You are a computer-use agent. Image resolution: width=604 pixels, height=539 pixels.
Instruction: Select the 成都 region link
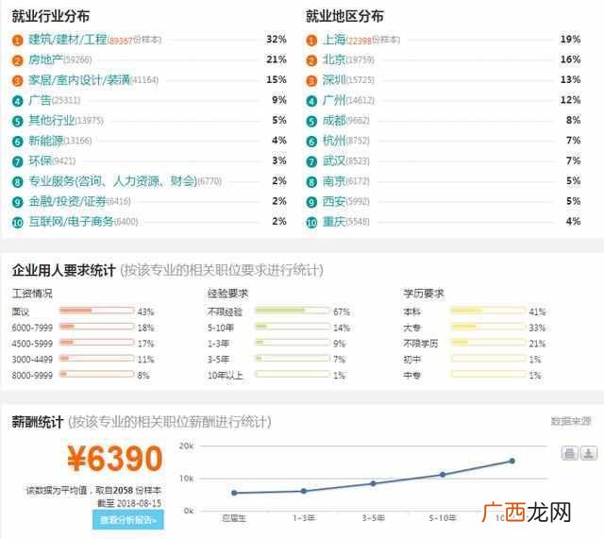(x=334, y=120)
